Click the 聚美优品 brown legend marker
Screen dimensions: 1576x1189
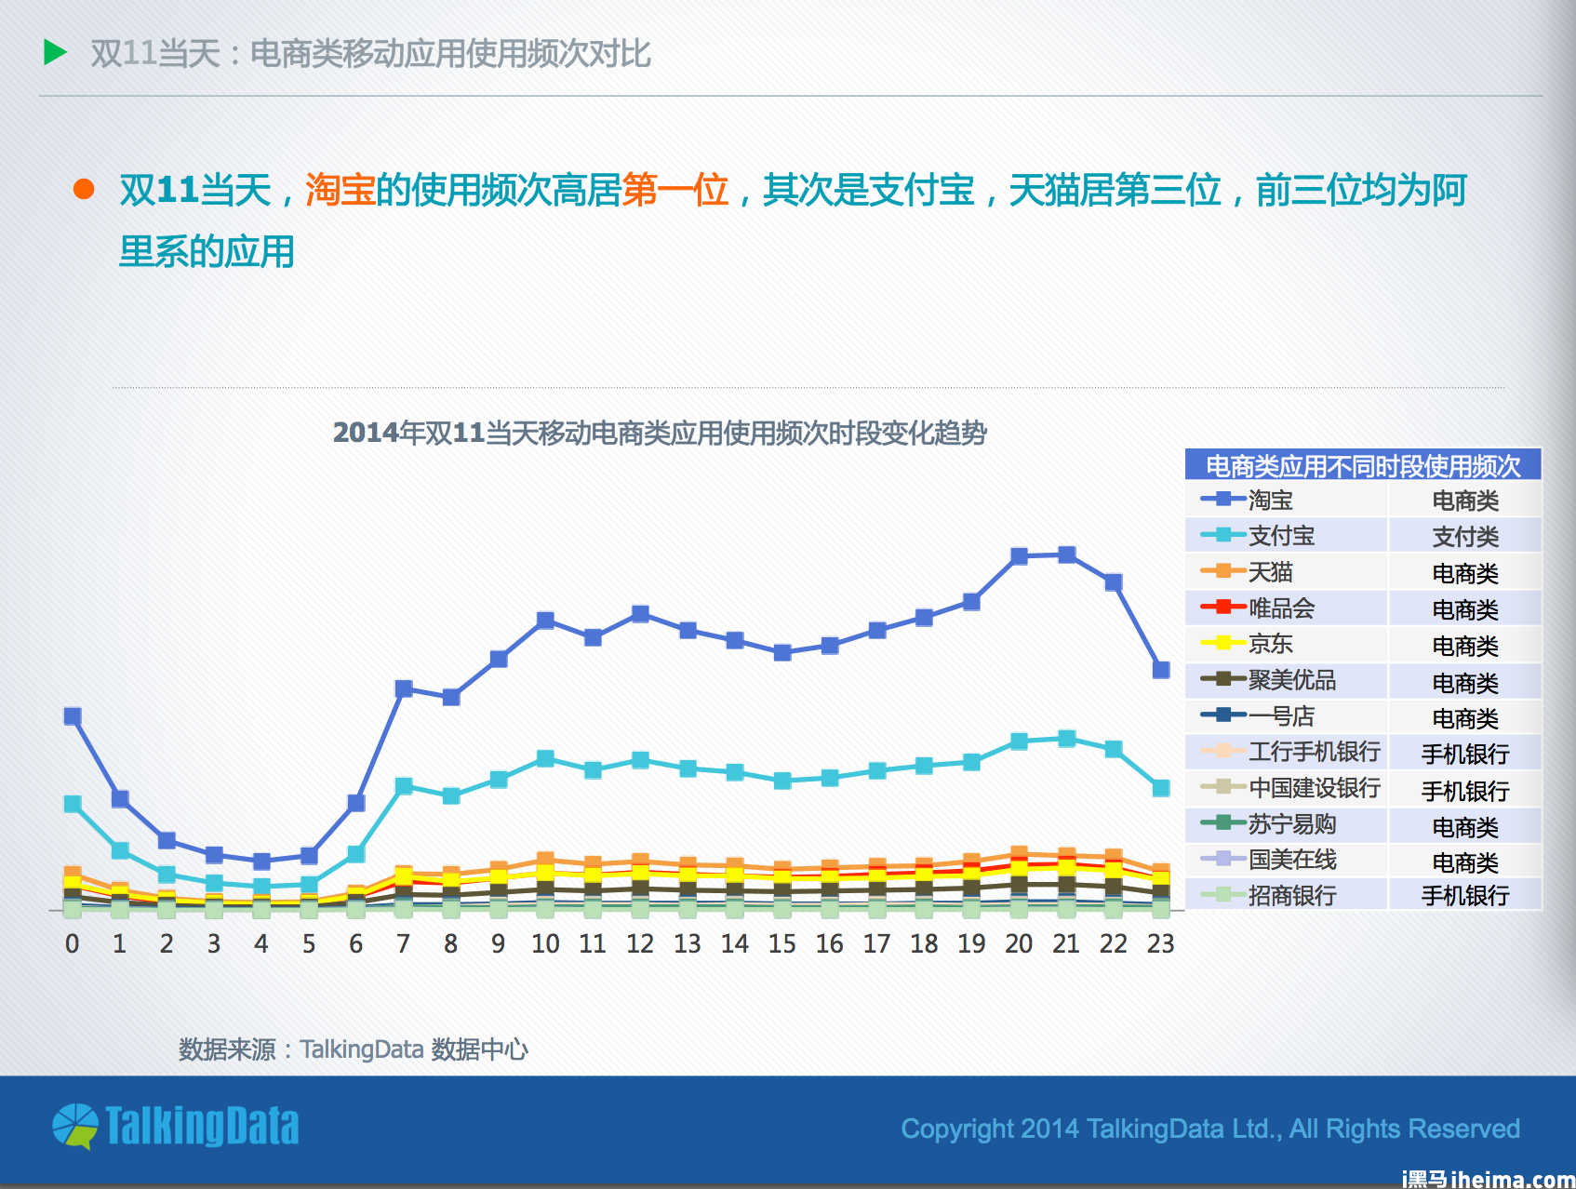tap(1223, 679)
